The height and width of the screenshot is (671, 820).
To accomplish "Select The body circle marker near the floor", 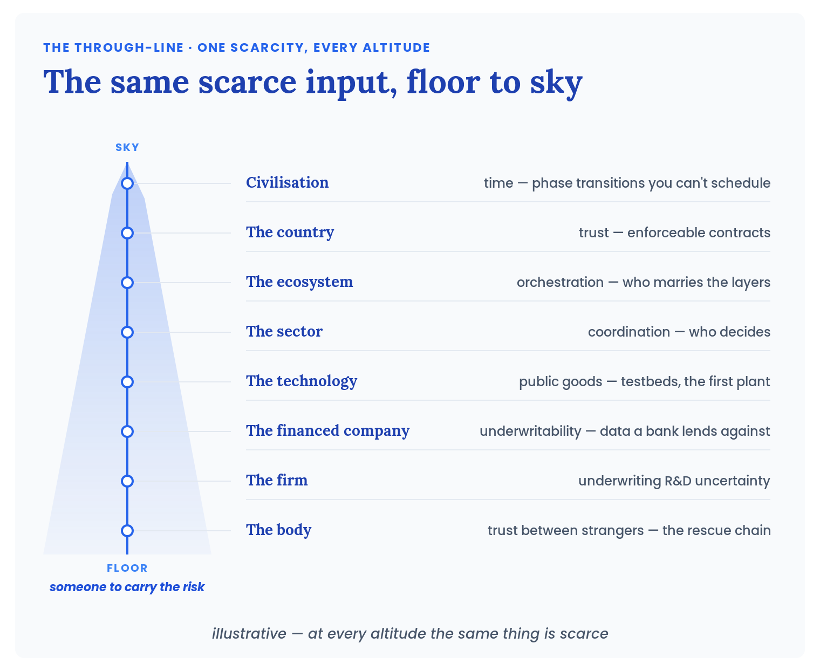I will click(127, 531).
